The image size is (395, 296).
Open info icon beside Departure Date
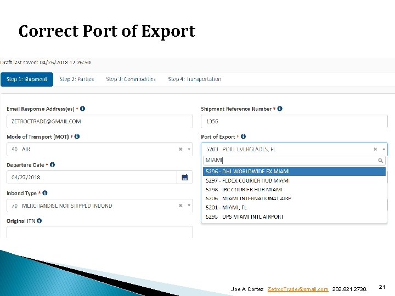pos(53,164)
